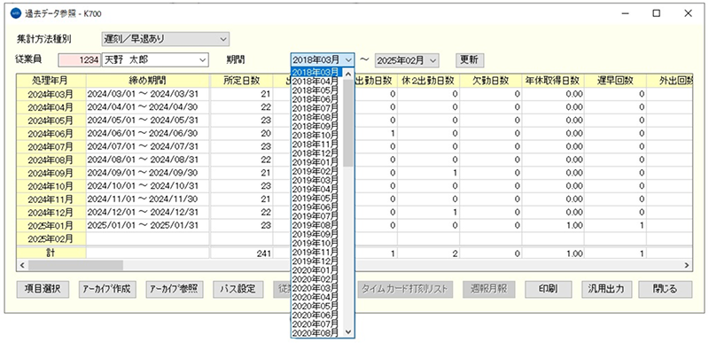Viewport: 709px width, 343px height.
Task: Click the アーカイブ参照 button
Action: point(175,289)
